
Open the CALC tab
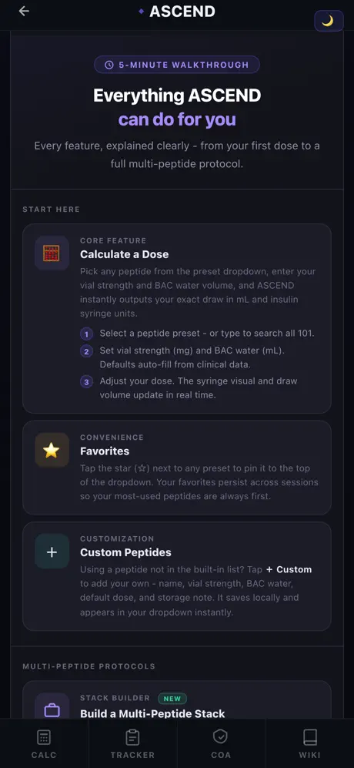click(44, 743)
